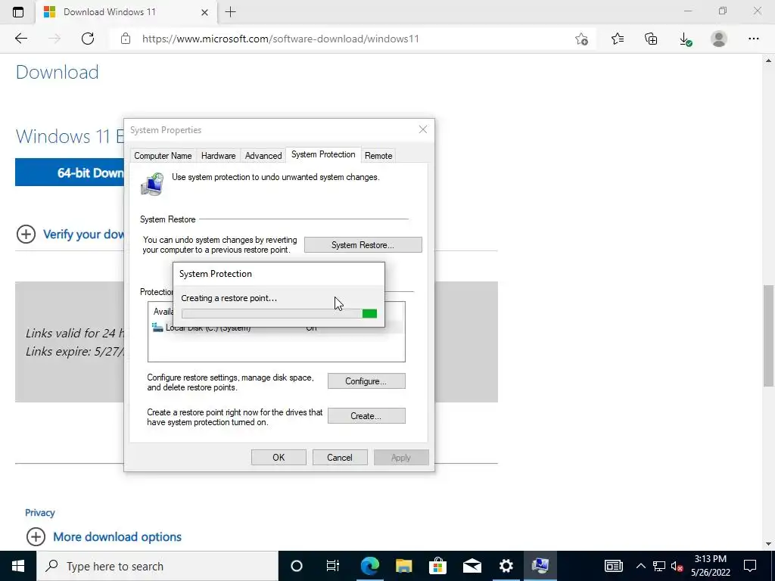Switch to Microsoft Edge in taskbar

[x=369, y=566]
